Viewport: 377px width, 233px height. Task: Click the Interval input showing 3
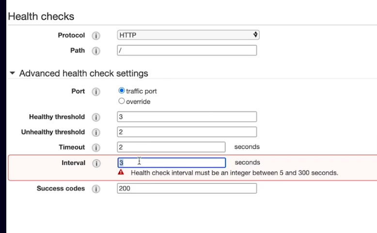pos(171,163)
